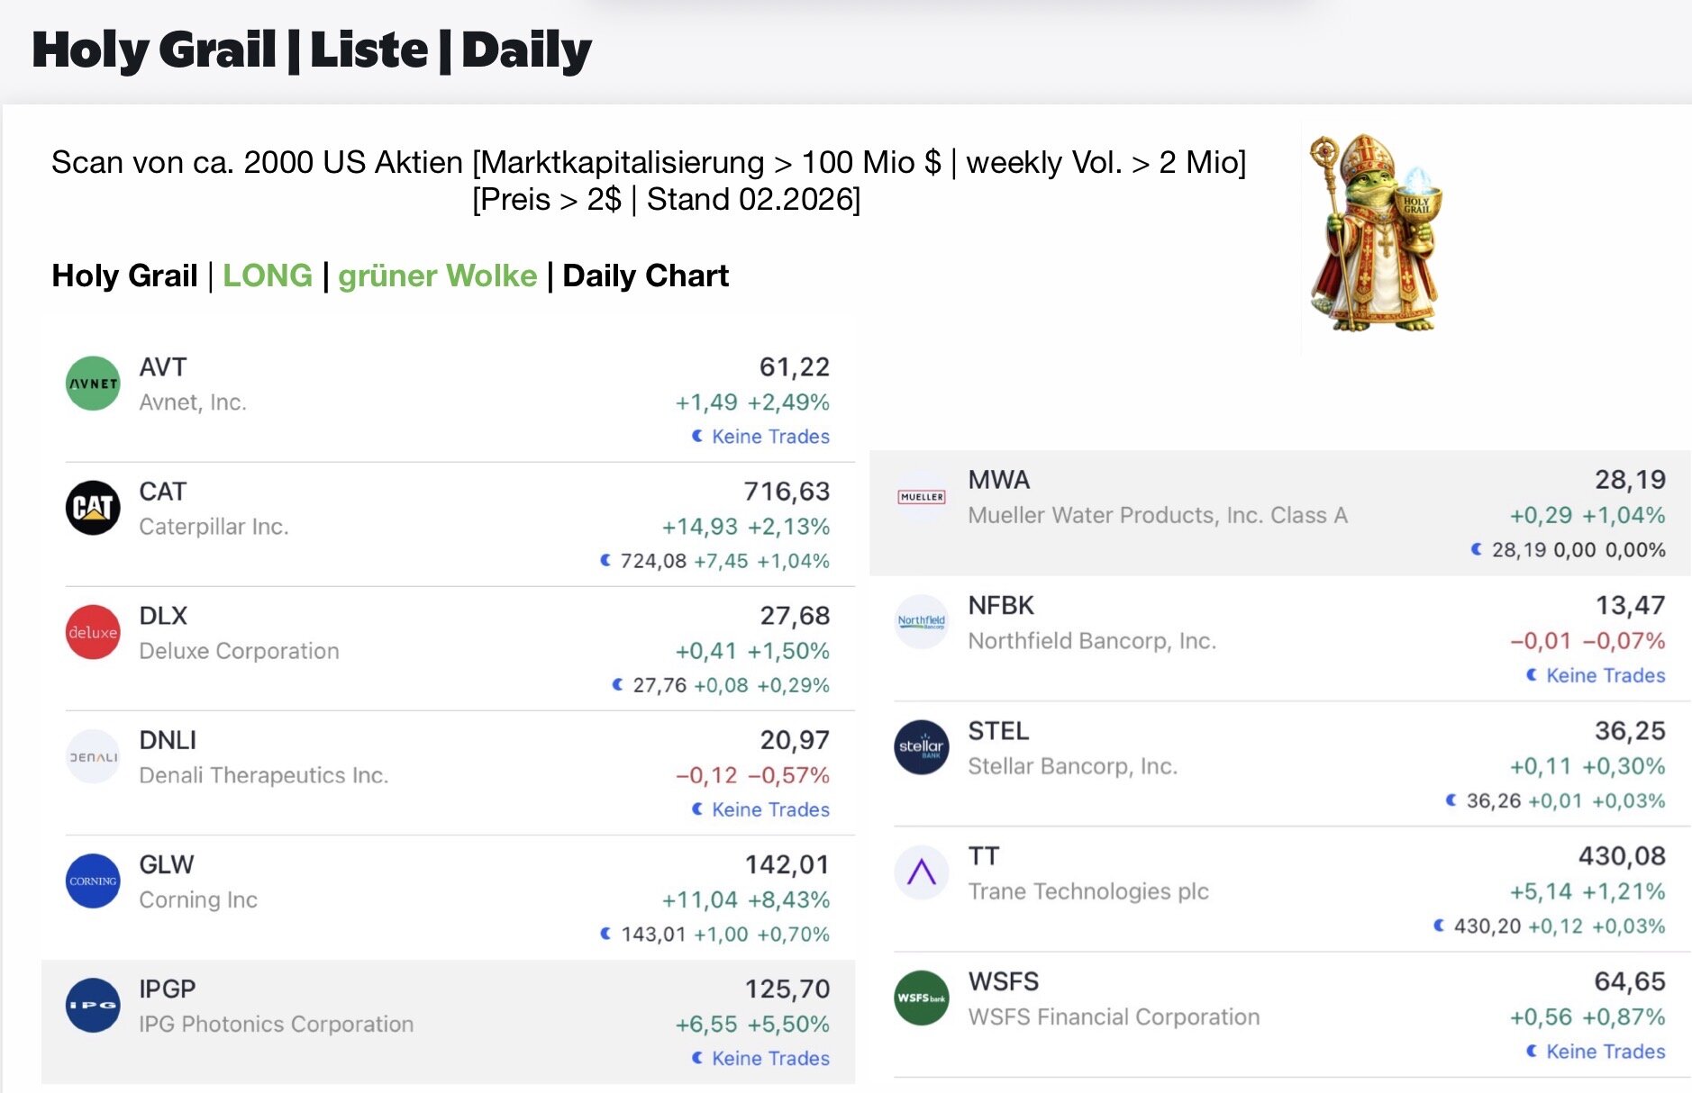Click the red Deluxe logo icon
The height and width of the screenshot is (1093, 1692).
tap(93, 632)
